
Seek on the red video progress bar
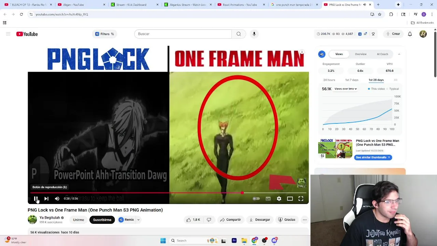(x=168, y=193)
